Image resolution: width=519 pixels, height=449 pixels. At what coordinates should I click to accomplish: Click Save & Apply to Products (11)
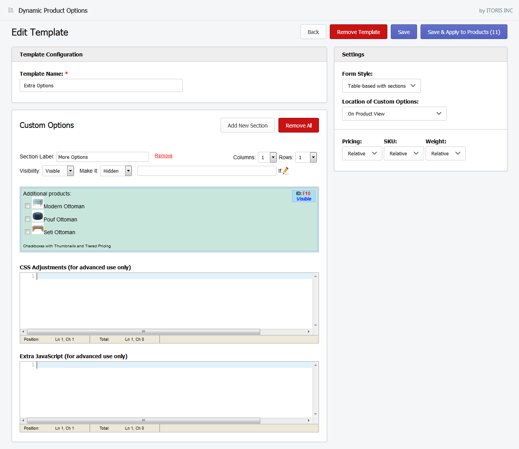pyautogui.click(x=464, y=32)
